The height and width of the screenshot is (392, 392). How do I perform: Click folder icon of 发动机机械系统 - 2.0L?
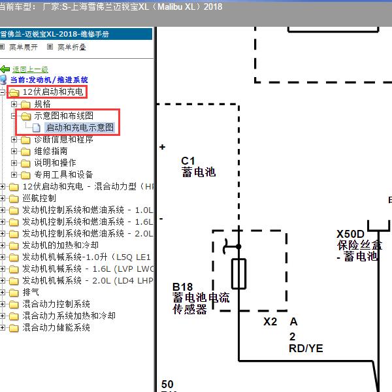click(x=14, y=281)
